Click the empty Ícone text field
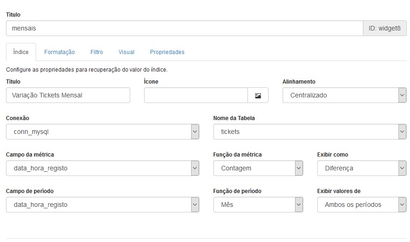This screenshot has height=242, width=410. click(196, 95)
